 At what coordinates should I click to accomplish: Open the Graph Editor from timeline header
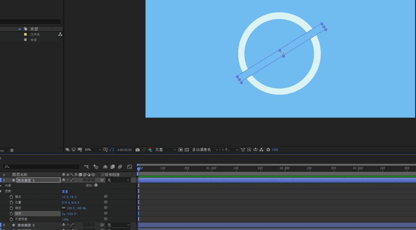pos(129,166)
